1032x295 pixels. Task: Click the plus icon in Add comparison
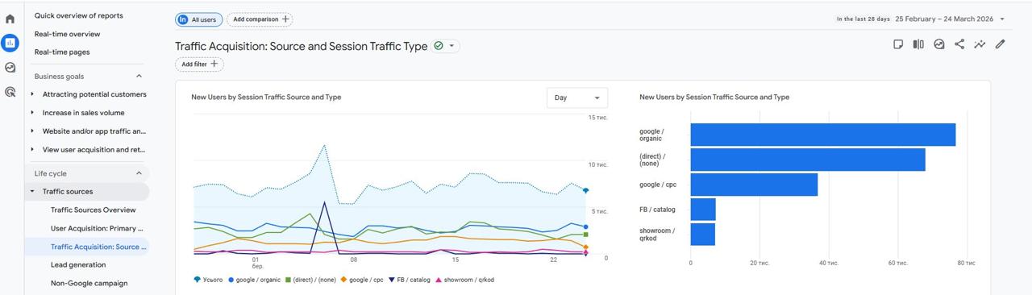point(285,19)
